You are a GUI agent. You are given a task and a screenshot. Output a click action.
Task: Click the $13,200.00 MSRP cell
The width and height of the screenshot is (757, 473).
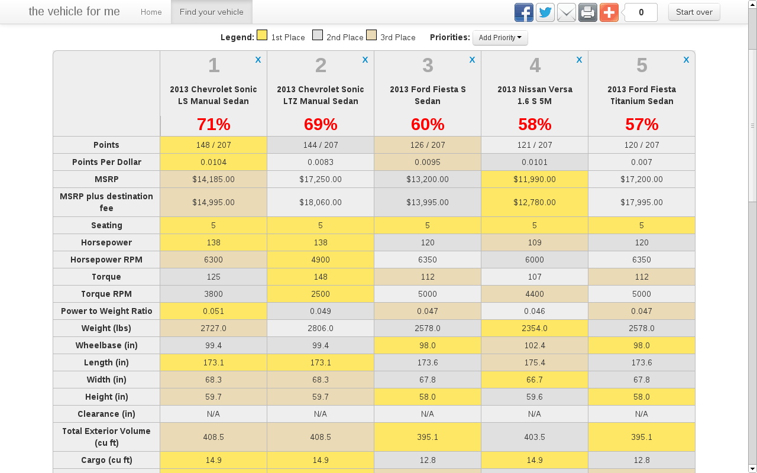[428, 179]
